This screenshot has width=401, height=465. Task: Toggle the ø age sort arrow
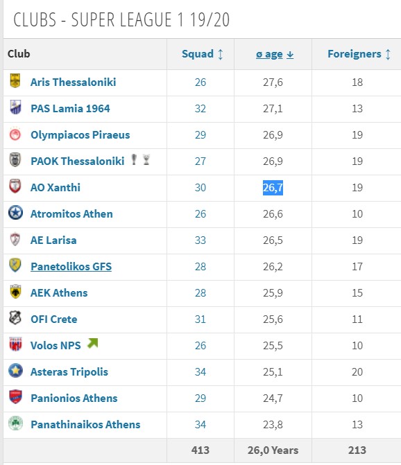[x=290, y=55]
